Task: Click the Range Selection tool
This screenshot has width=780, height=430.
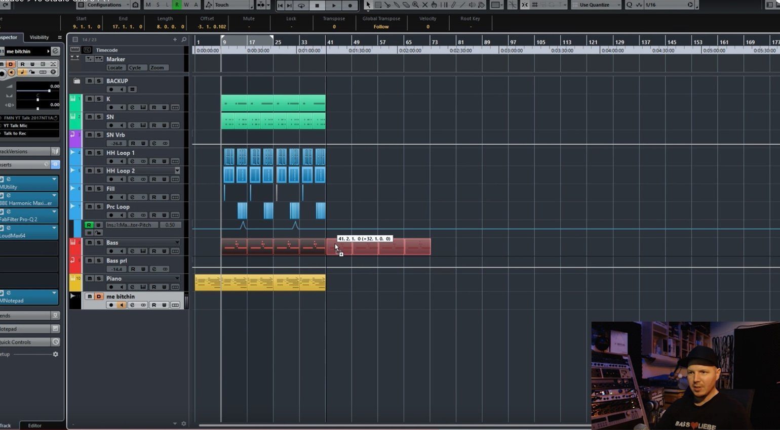Action: point(378,5)
